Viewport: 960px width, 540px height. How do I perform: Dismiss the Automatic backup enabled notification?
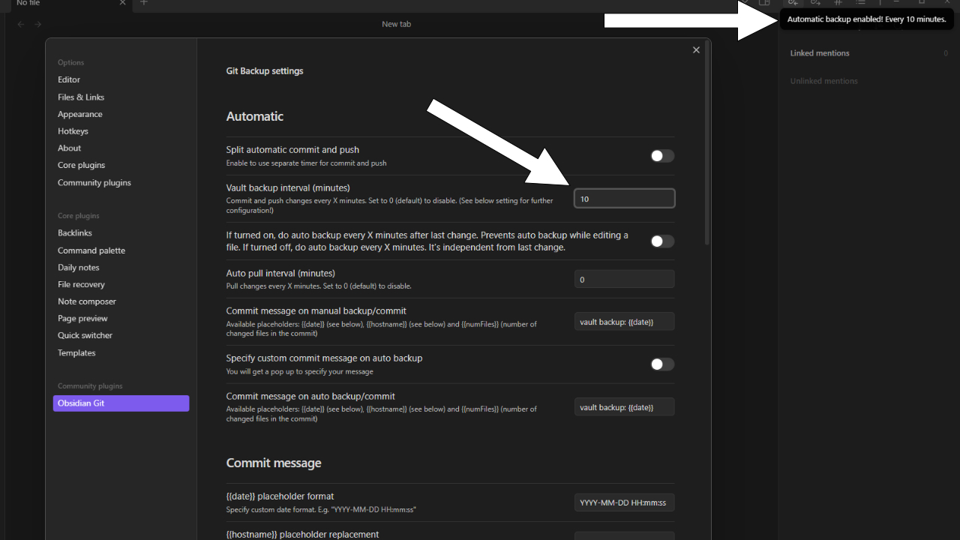(866, 19)
